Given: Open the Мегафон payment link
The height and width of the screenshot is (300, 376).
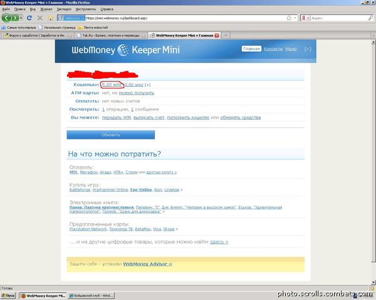Looking at the screenshot, I should (89, 172).
